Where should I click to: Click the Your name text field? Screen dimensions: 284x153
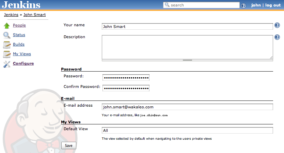coord(187,27)
